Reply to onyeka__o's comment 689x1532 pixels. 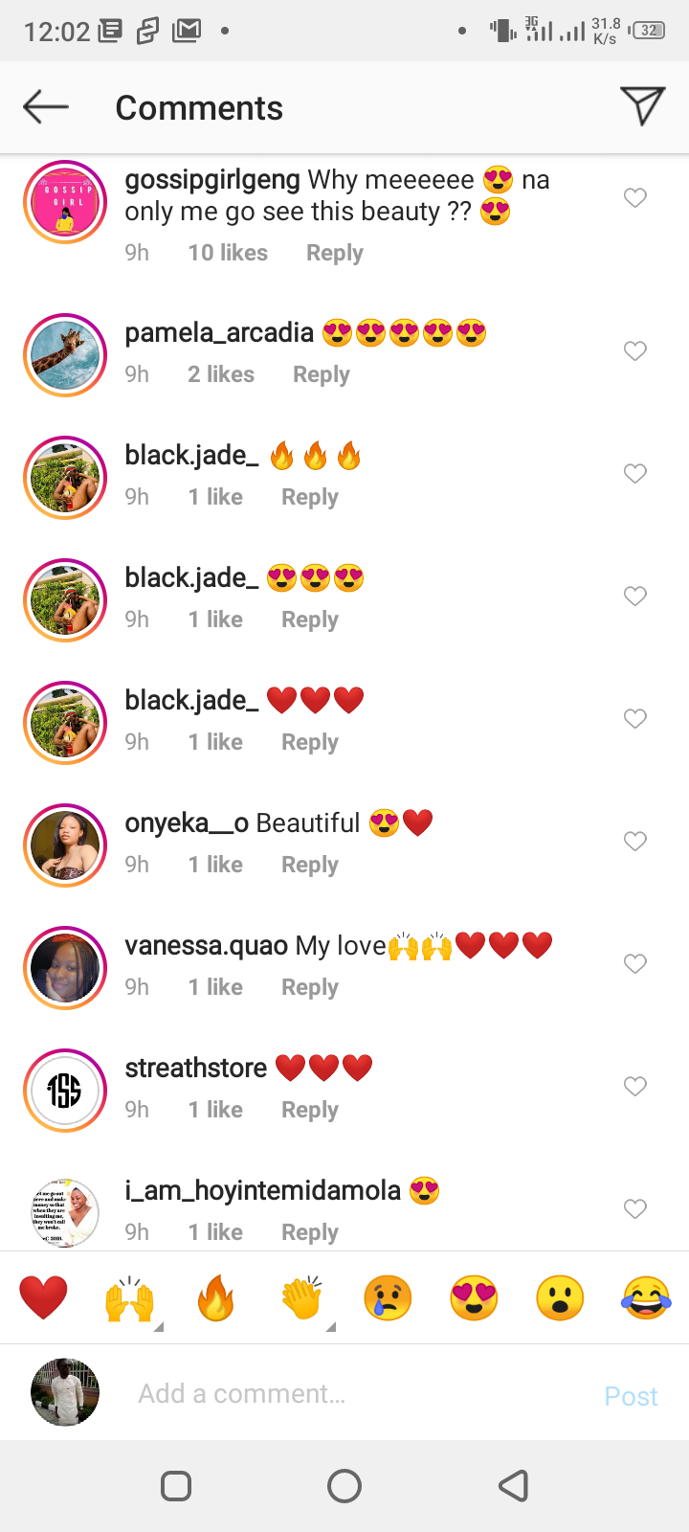(310, 865)
